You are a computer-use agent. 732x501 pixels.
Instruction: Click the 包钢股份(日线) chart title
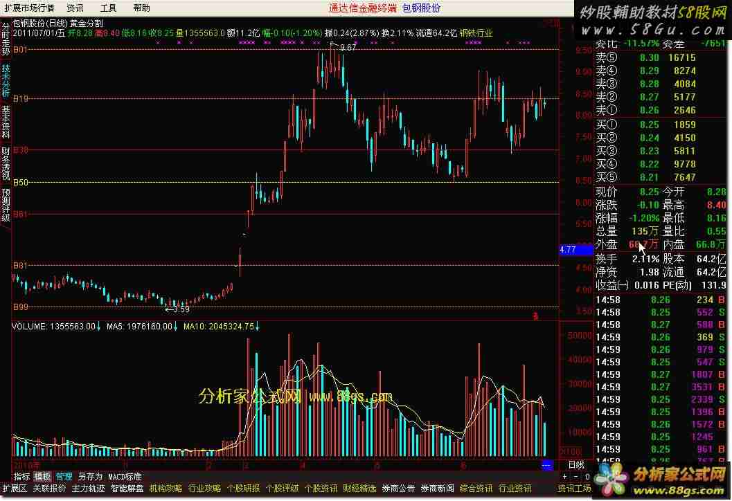(x=39, y=24)
